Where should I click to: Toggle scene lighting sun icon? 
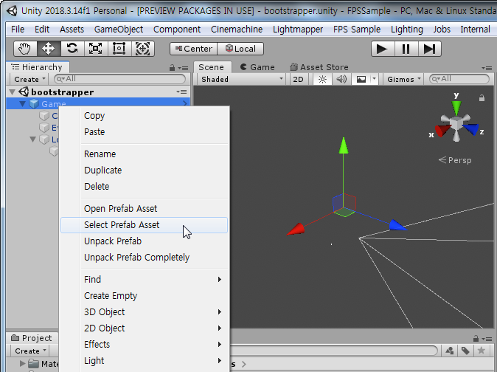[322, 79]
